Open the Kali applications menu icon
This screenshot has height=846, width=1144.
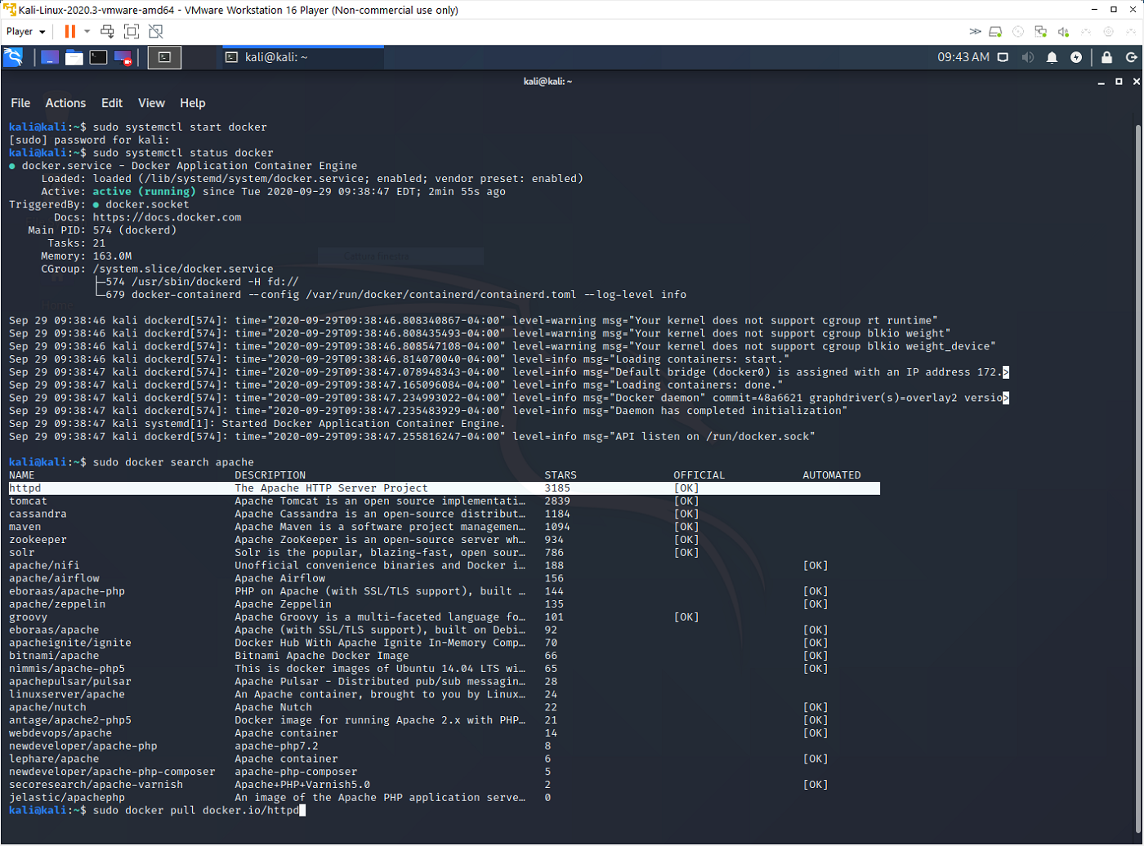coord(15,57)
